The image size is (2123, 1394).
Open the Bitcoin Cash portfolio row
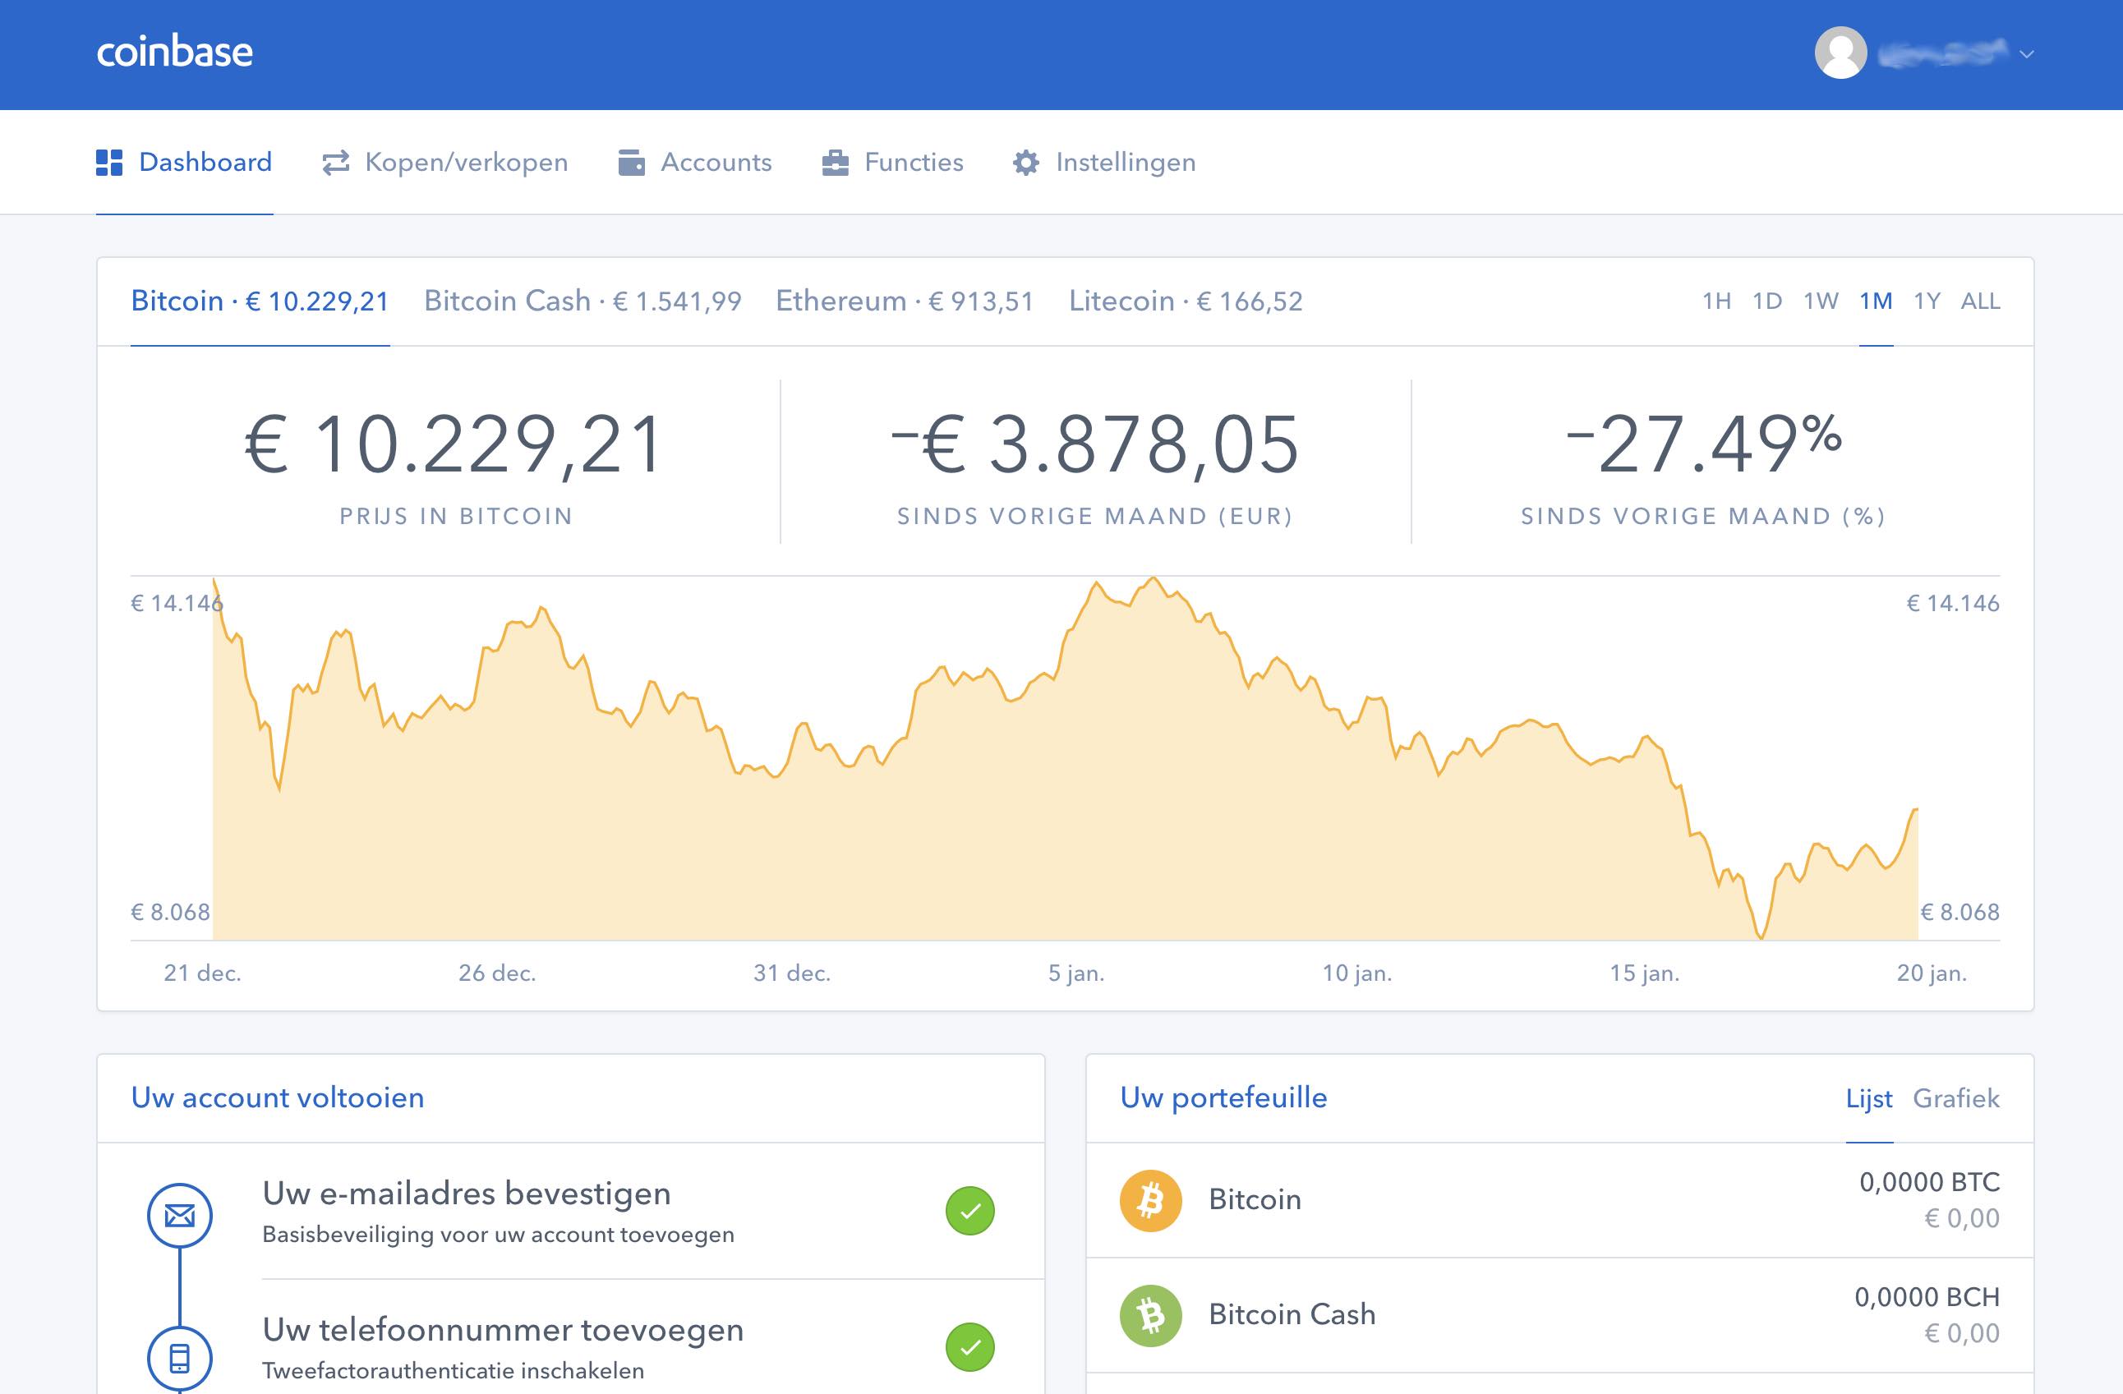(1560, 1315)
